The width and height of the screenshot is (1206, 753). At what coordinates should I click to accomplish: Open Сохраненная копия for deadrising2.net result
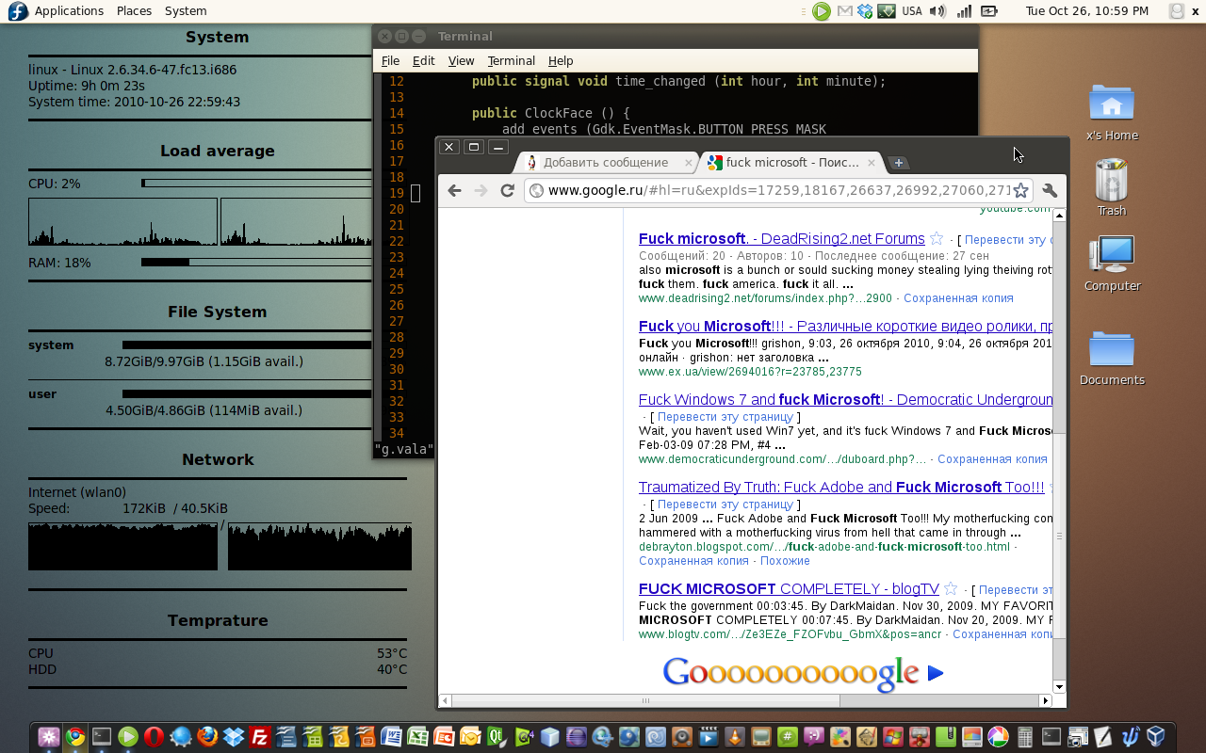(958, 298)
